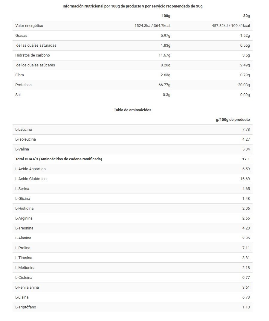This screenshot has width=269, height=321.
Task: Click the L-Triptófano value 1.13
Action: pos(246,307)
